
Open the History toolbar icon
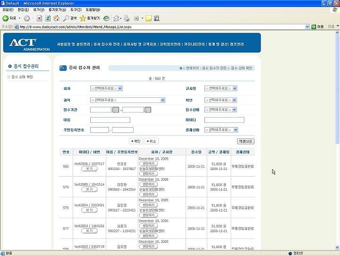tap(106, 18)
